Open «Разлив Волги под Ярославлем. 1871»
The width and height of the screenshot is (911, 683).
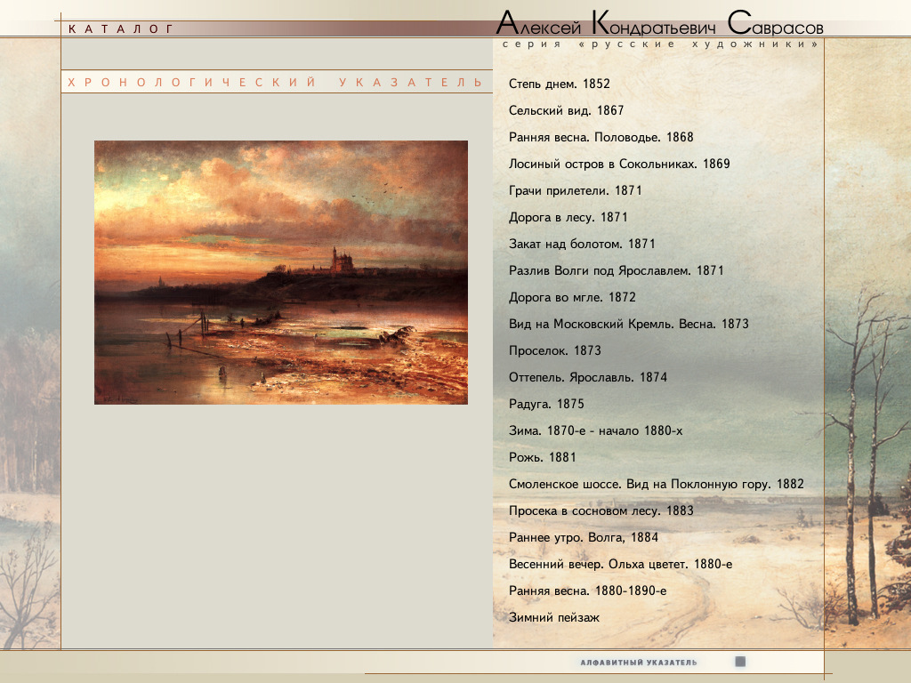tap(617, 271)
